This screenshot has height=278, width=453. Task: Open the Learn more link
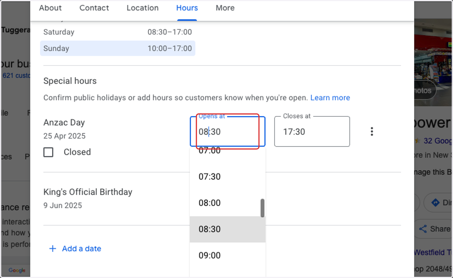pyautogui.click(x=330, y=98)
